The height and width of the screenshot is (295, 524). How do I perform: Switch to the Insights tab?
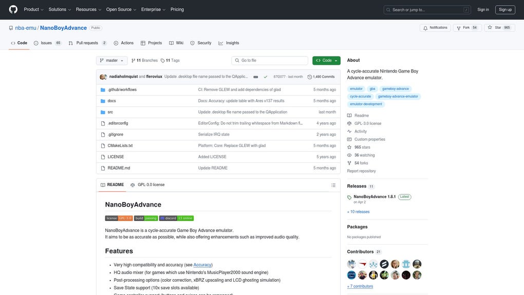[x=229, y=43]
